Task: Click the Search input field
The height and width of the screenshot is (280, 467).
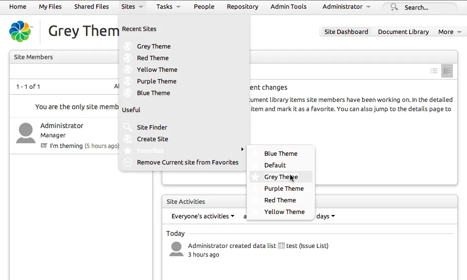Action: click(423, 7)
